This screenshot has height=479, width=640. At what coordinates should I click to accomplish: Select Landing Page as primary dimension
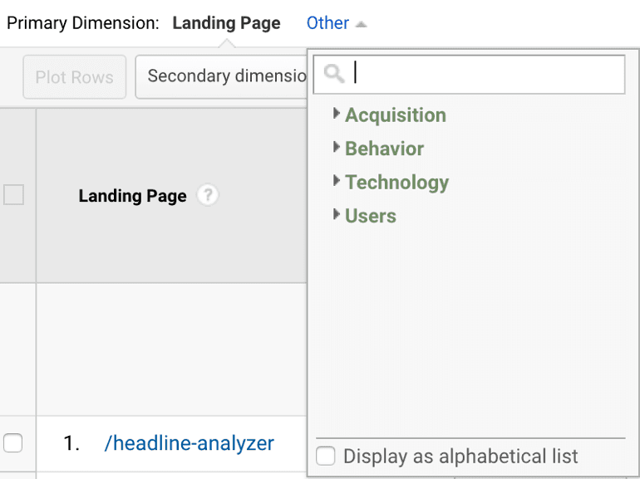tap(226, 23)
